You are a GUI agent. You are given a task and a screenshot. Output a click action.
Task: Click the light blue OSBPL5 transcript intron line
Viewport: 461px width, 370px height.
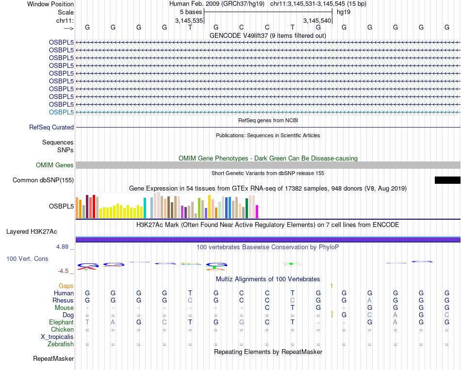pos(268,113)
